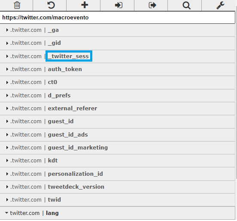Viewport: 237px width, 221px height.
Task: Click the reset undo arrow icon
Action: point(51,5)
